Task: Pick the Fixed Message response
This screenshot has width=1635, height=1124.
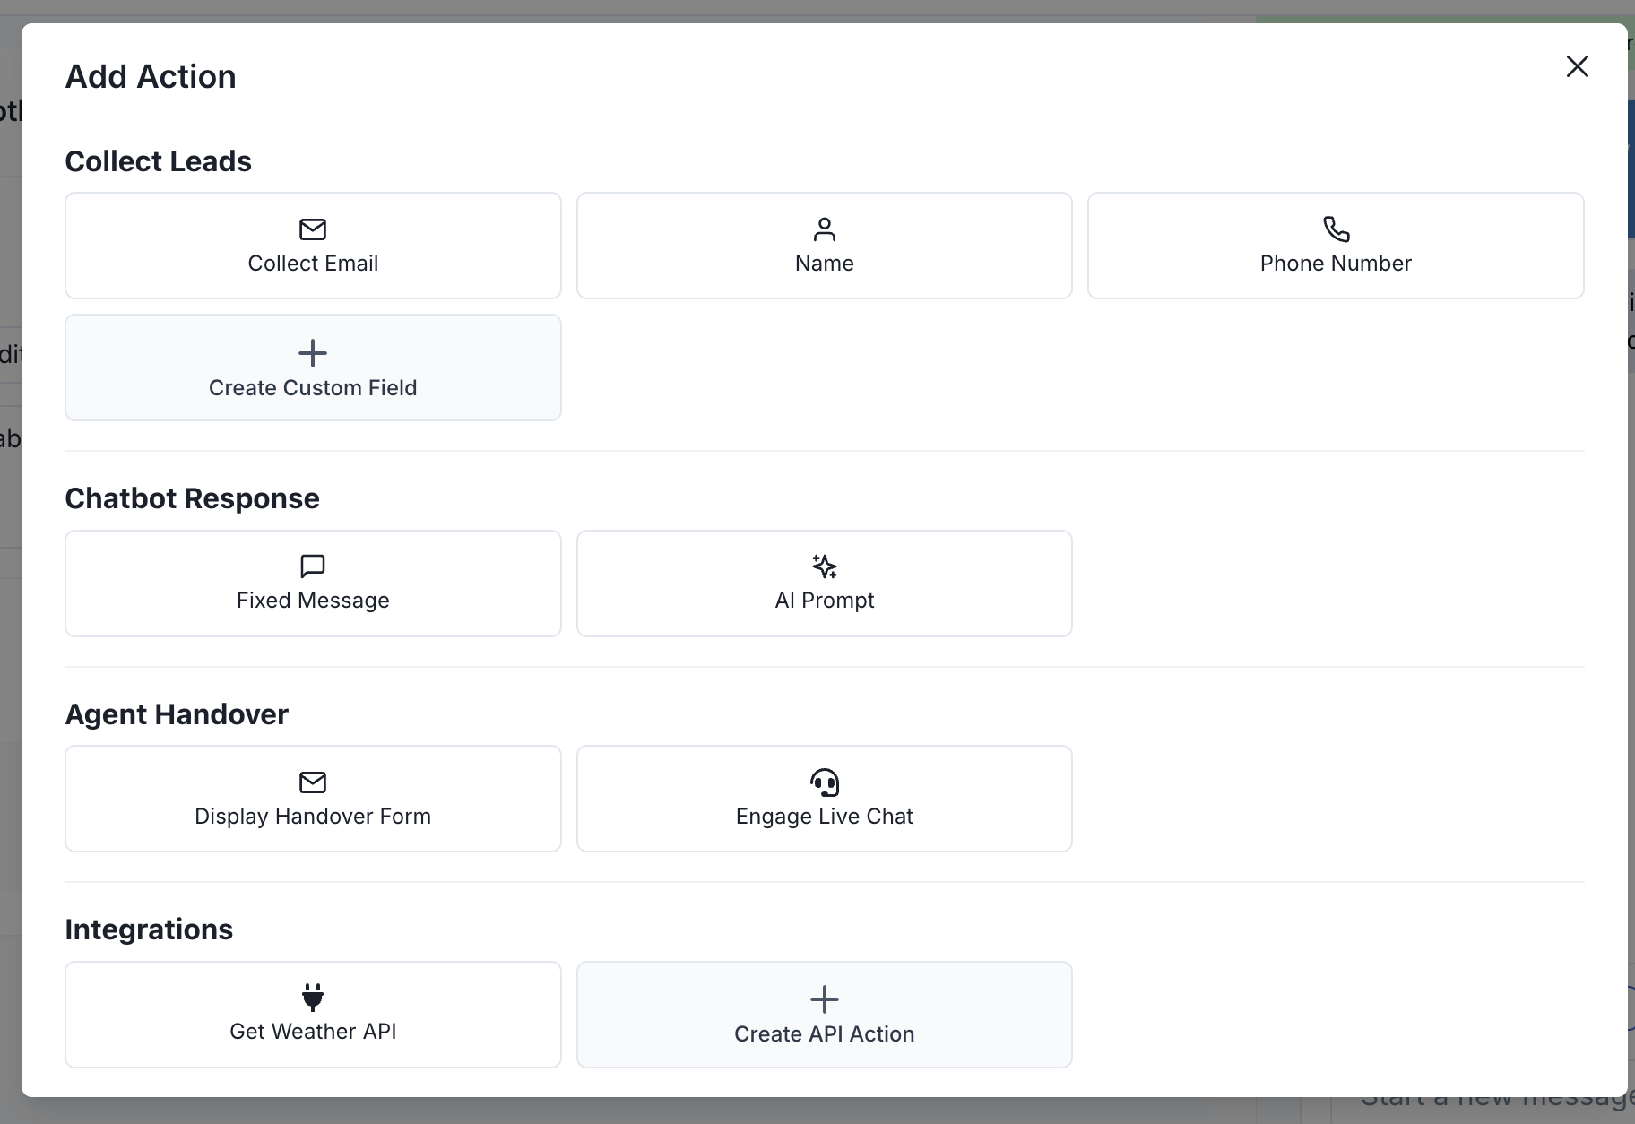Action: (x=313, y=584)
